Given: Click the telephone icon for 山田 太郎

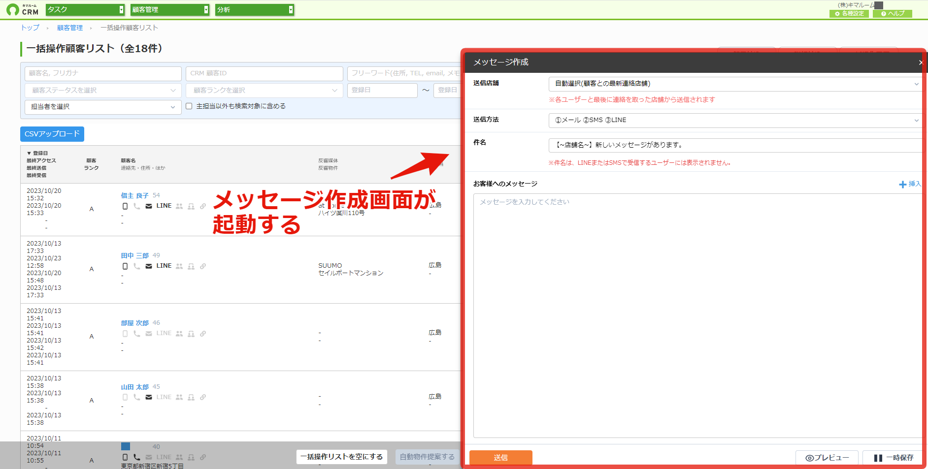Looking at the screenshot, I should [x=137, y=397].
